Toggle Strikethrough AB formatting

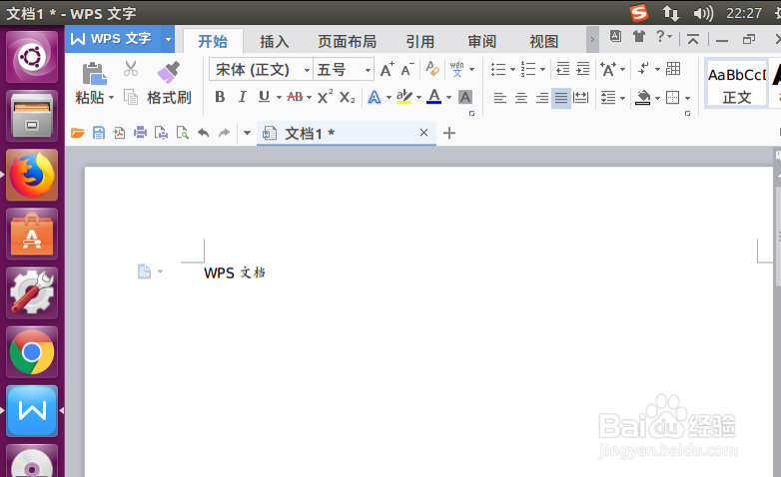coord(295,97)
